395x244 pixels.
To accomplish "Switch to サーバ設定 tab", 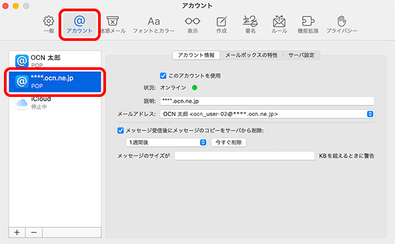I will click(x=302, y=55).
